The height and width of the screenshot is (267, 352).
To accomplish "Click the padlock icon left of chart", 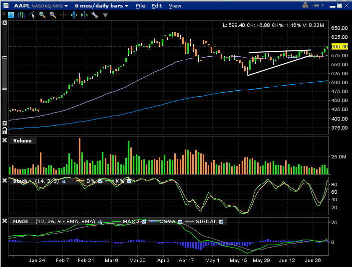I will (x=4, y=131).
